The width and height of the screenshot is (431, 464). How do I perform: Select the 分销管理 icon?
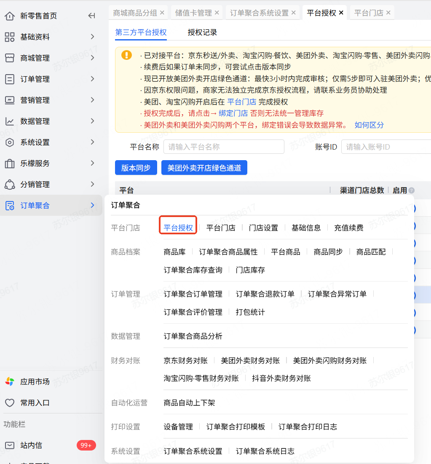(9, 184)
